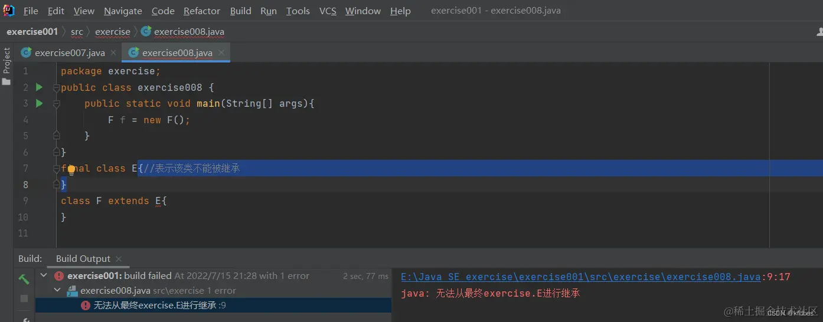Viewport: 823px width, 322px height.
Task: Click the green hammer rebuild icon
Action: point(24,279)
